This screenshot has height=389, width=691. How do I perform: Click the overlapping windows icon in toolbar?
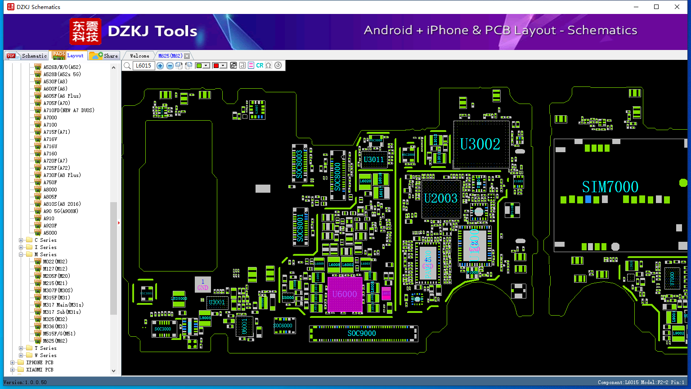coord(233,66)
